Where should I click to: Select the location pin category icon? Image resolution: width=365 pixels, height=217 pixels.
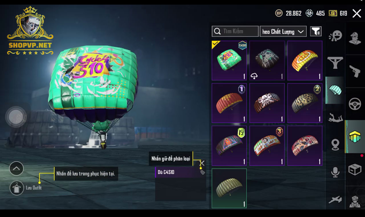click(x=335, y=145)
